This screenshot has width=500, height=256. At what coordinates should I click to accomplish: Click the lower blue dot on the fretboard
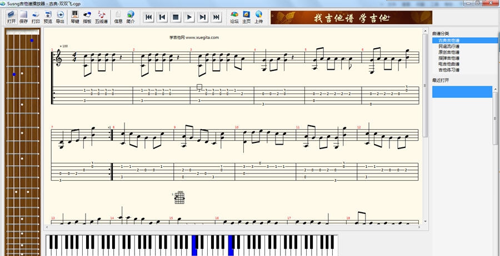[x=14, y=74]
